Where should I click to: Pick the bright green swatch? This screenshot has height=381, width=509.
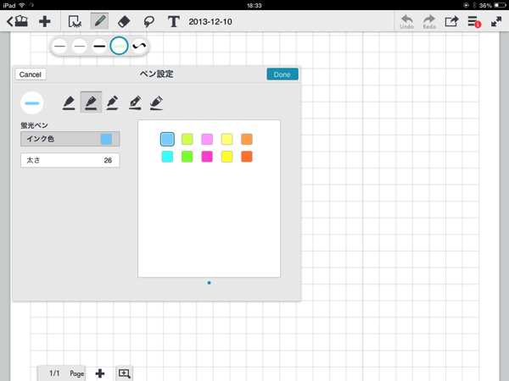click(187, 157)
